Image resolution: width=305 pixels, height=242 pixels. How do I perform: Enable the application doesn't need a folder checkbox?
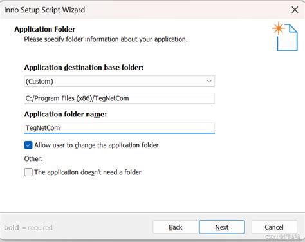[x=28, y=172]
